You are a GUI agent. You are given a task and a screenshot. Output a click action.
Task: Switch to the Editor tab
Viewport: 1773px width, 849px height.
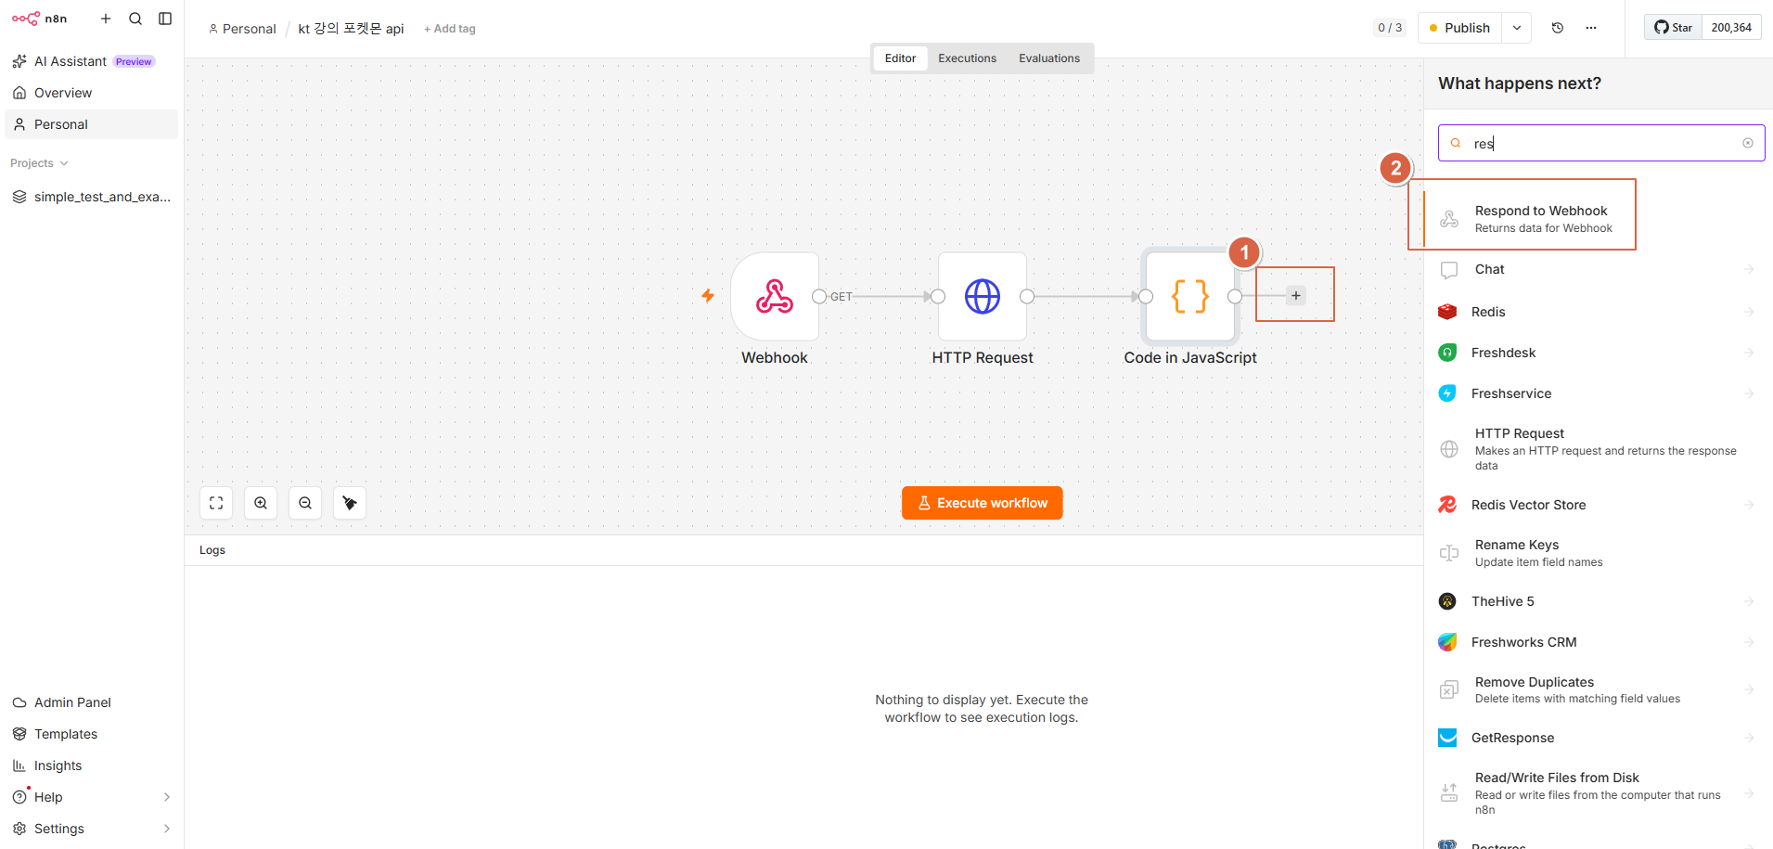900,58
